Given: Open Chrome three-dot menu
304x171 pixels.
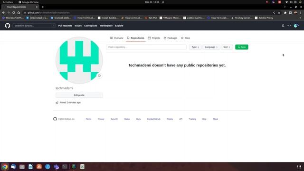Looking at the screenshot, I should pyautogui.click(x=301, y=13).
